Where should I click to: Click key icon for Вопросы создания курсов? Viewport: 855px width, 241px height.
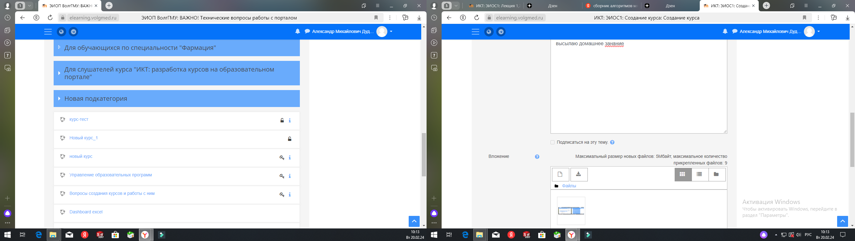tap(282, 195)
